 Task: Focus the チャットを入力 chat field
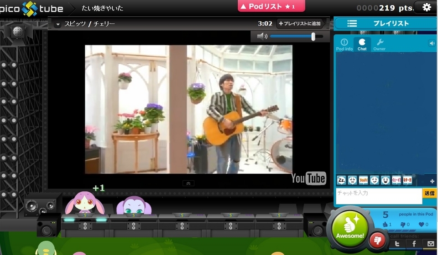tap(379, 196)
